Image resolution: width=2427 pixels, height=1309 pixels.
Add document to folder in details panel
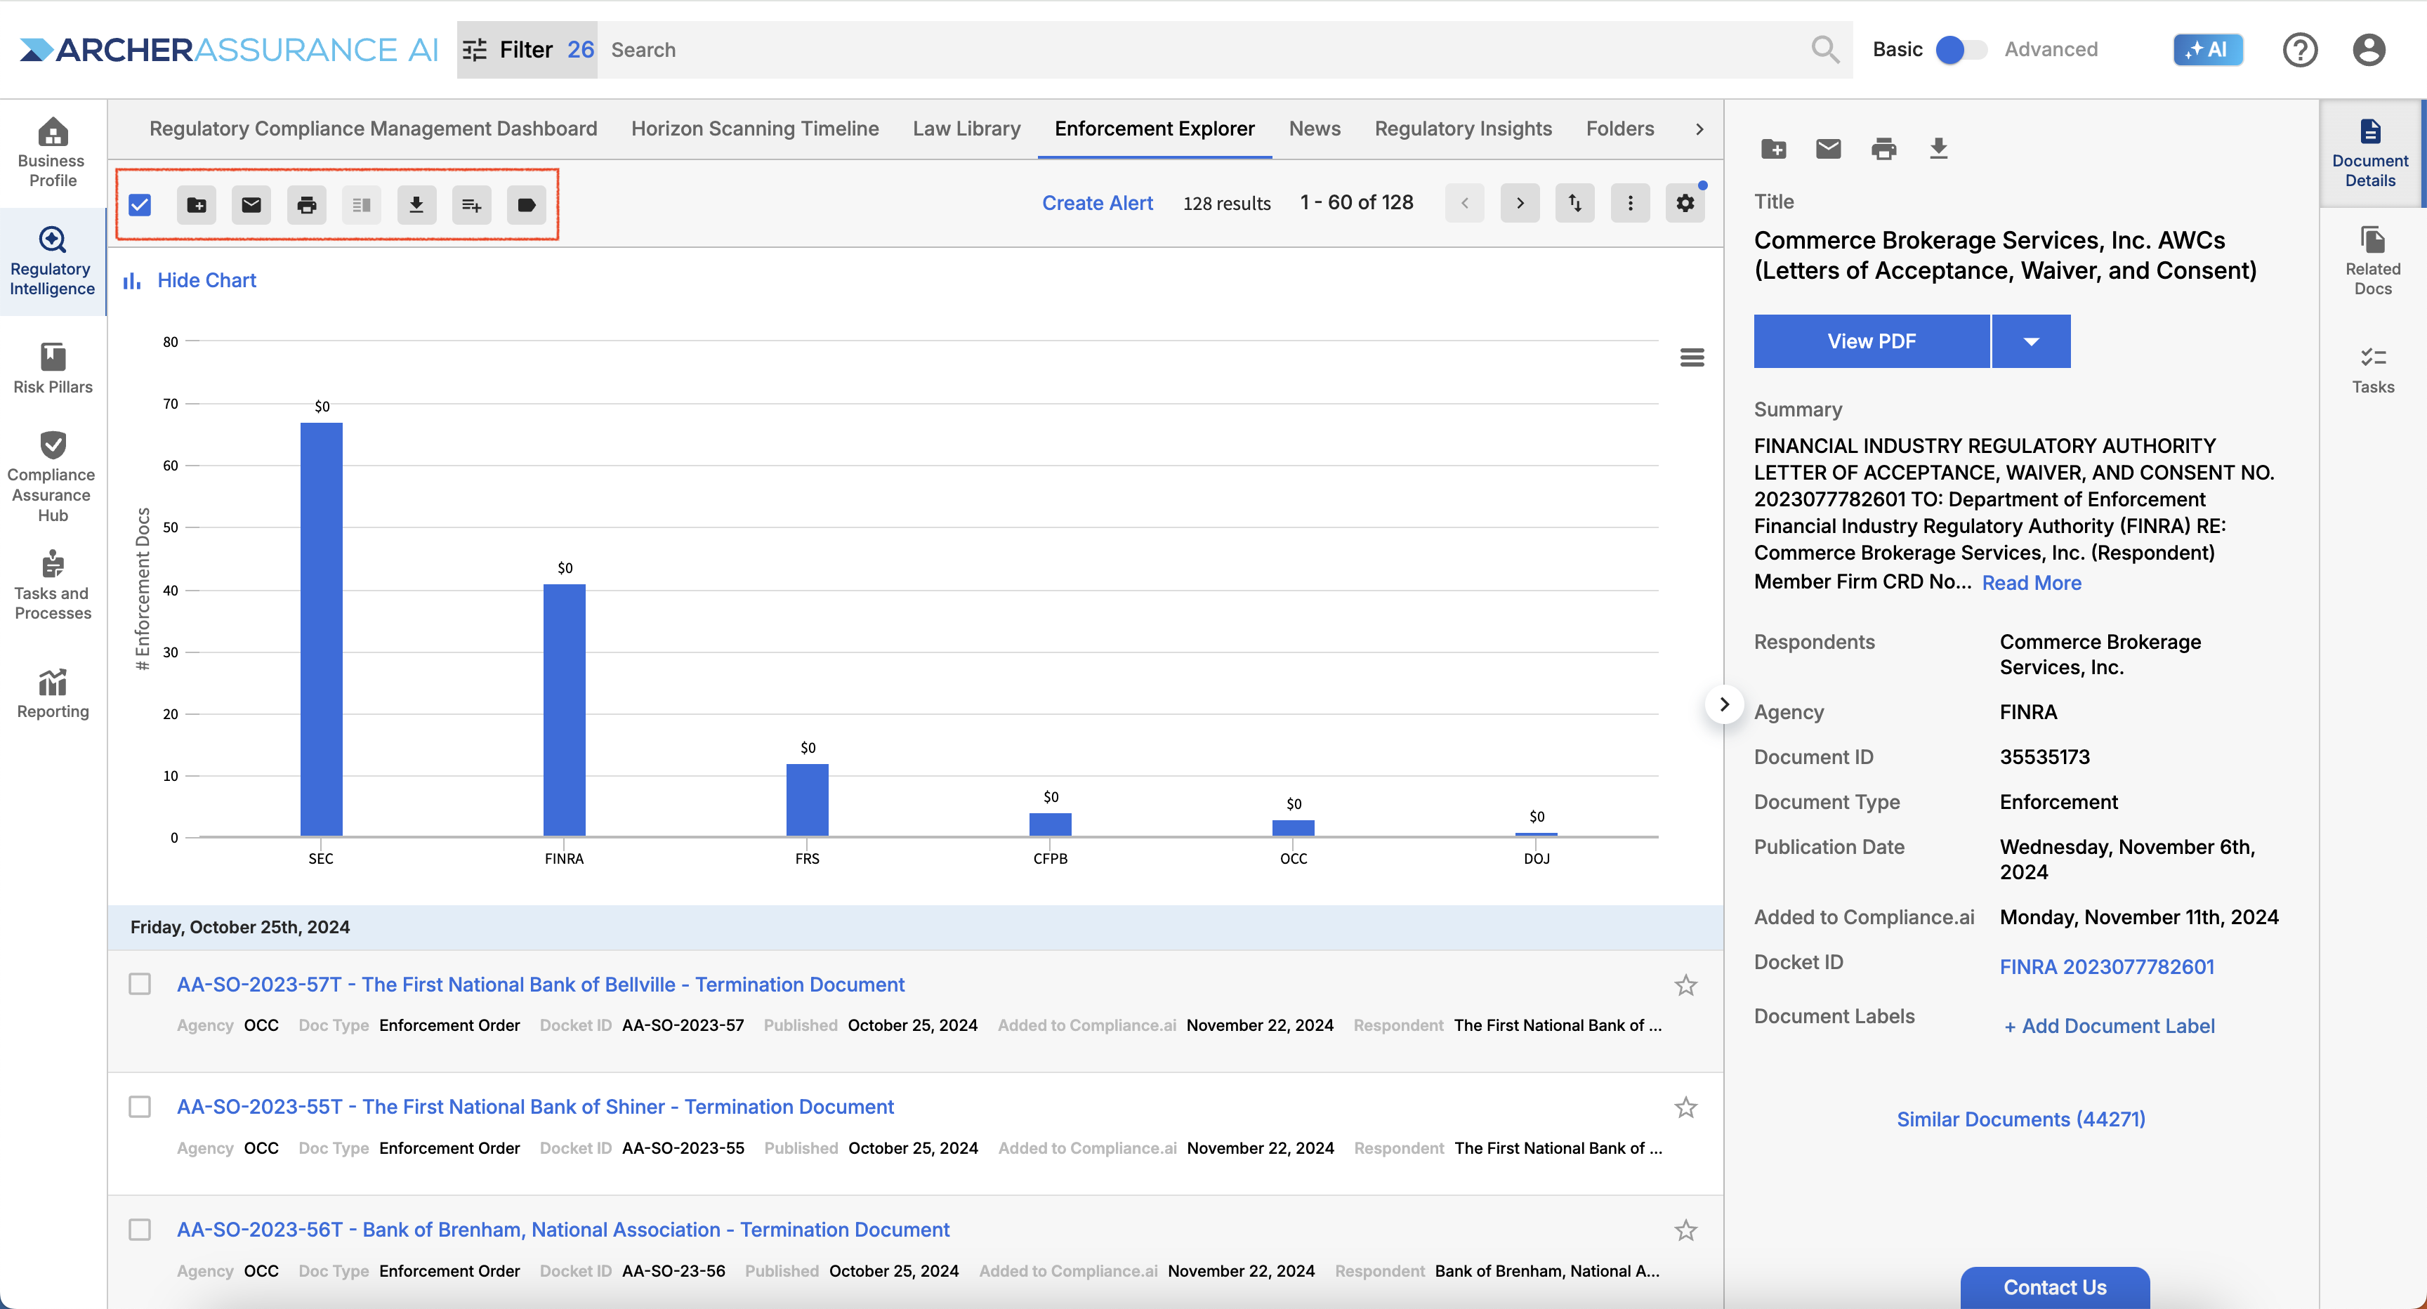point(1773,149)
